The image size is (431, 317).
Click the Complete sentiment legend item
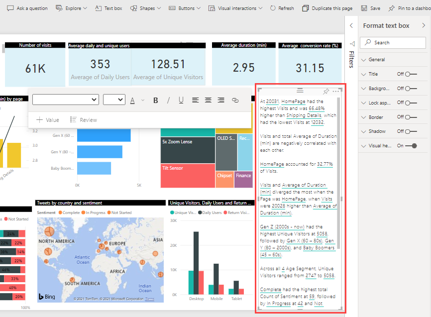pyautogui.click(x=69, y=212)
